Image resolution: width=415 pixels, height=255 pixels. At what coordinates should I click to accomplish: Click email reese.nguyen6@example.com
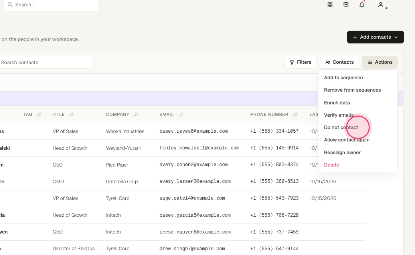[195, 232]
